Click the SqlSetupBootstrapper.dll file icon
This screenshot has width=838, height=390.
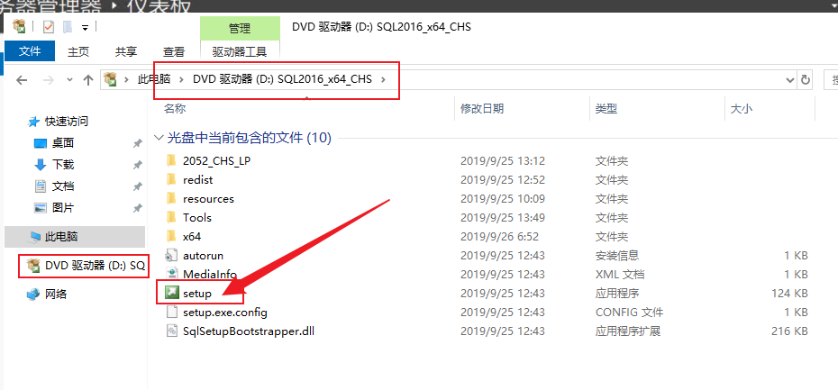coord(171,331)
